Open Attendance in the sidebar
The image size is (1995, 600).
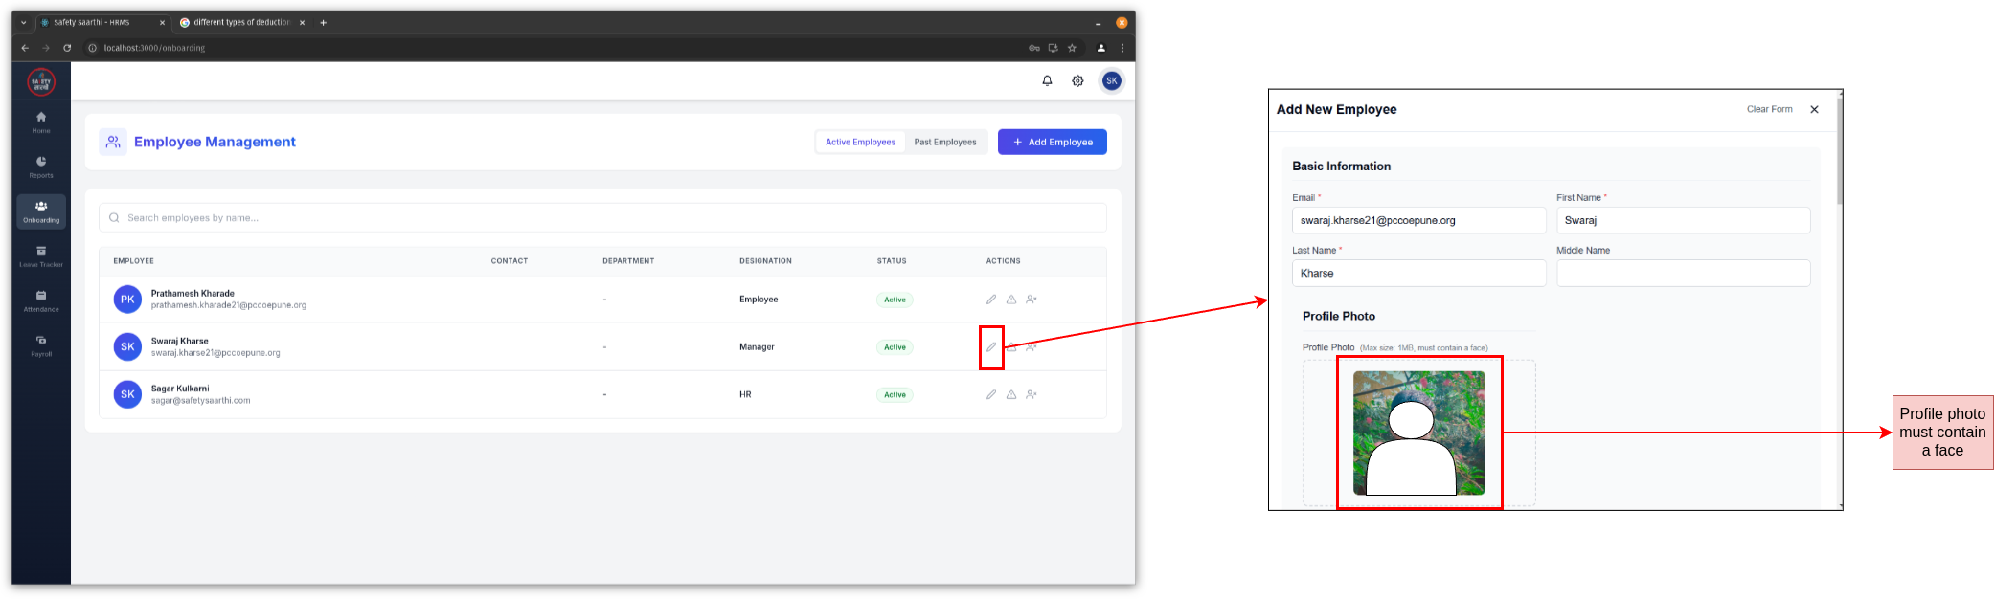41,300
